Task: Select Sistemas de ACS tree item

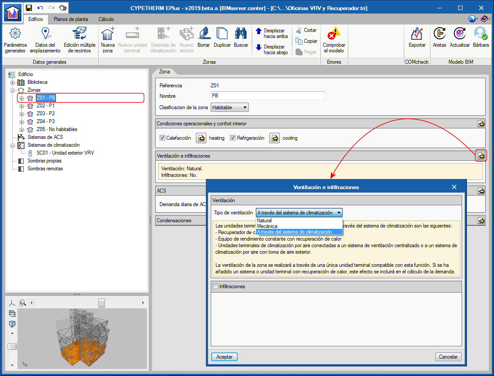Action: 45,137
